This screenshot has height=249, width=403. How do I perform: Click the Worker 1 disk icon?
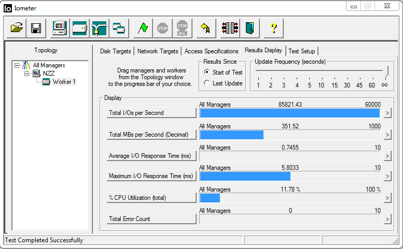(46, 82)
